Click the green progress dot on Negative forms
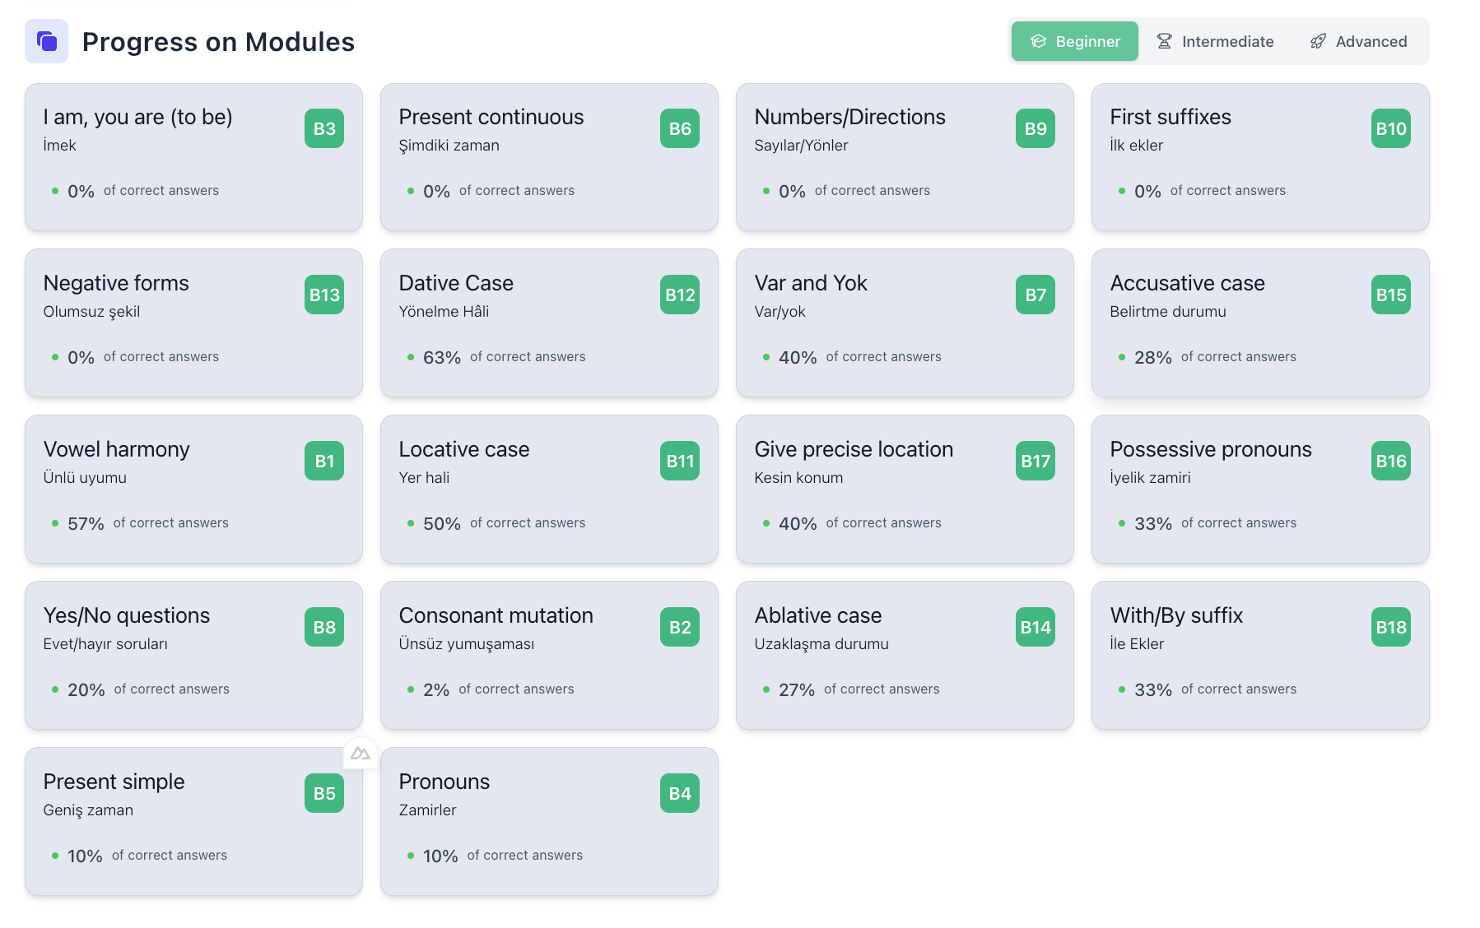 coord(54,357)
